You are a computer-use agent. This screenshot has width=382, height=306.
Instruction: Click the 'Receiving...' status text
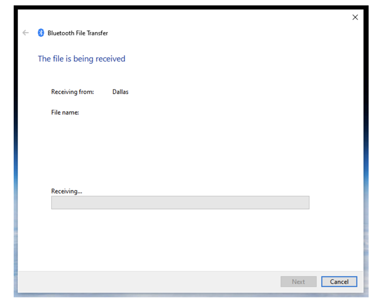tap(67, 191)
